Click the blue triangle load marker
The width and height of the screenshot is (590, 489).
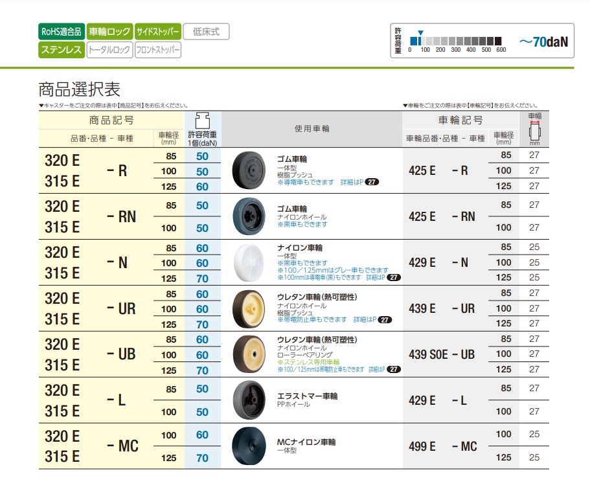pos(420,32)
